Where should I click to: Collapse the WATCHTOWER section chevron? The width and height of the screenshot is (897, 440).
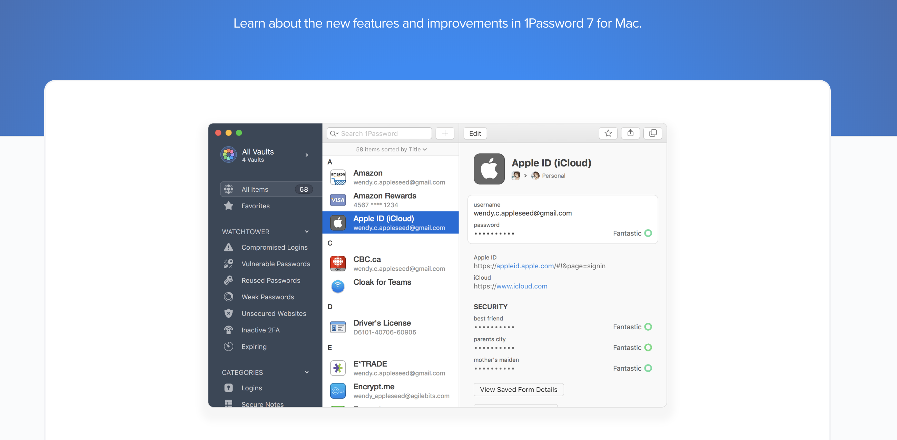tap(307, 232)
